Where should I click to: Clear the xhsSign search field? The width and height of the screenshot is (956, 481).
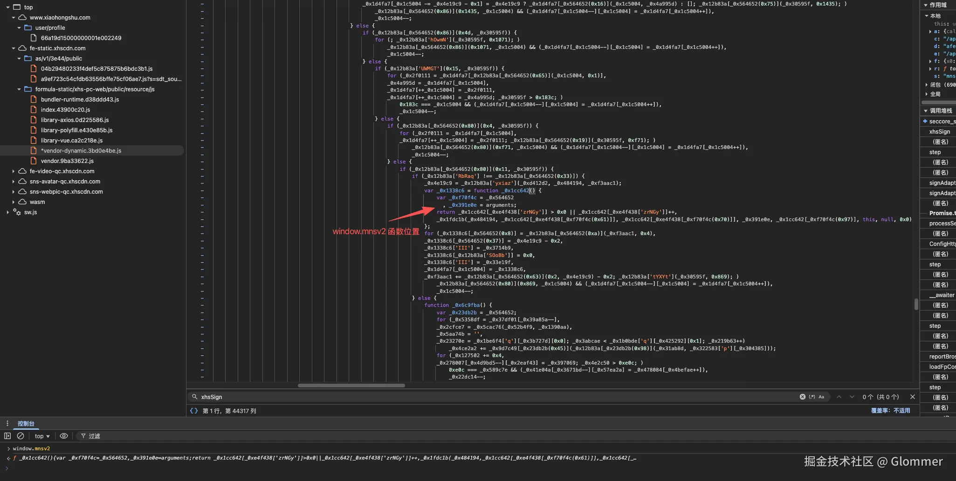click(803, 397)
